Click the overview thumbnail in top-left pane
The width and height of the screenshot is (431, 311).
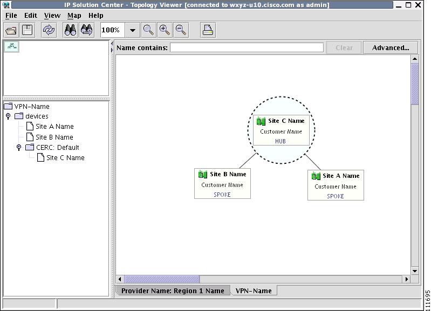12,46
